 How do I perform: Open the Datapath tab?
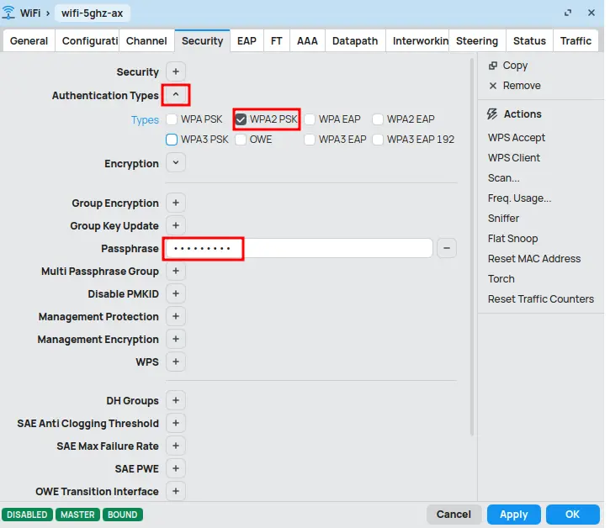(x=355, y=40)
